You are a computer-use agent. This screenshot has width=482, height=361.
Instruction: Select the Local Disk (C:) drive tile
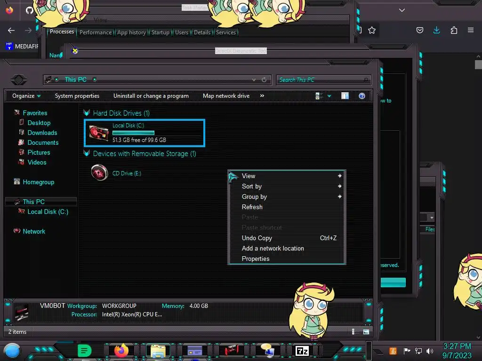pos(144,133)
